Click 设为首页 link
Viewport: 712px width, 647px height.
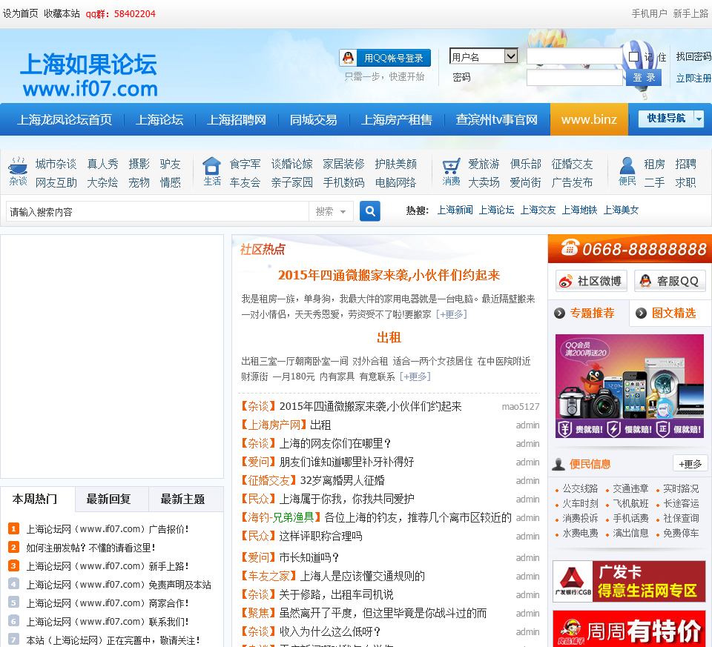pyautogui.click(x=21, y=13)
